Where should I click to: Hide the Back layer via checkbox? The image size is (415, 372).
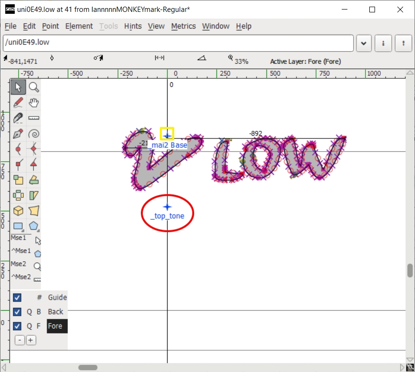point(17,312)
